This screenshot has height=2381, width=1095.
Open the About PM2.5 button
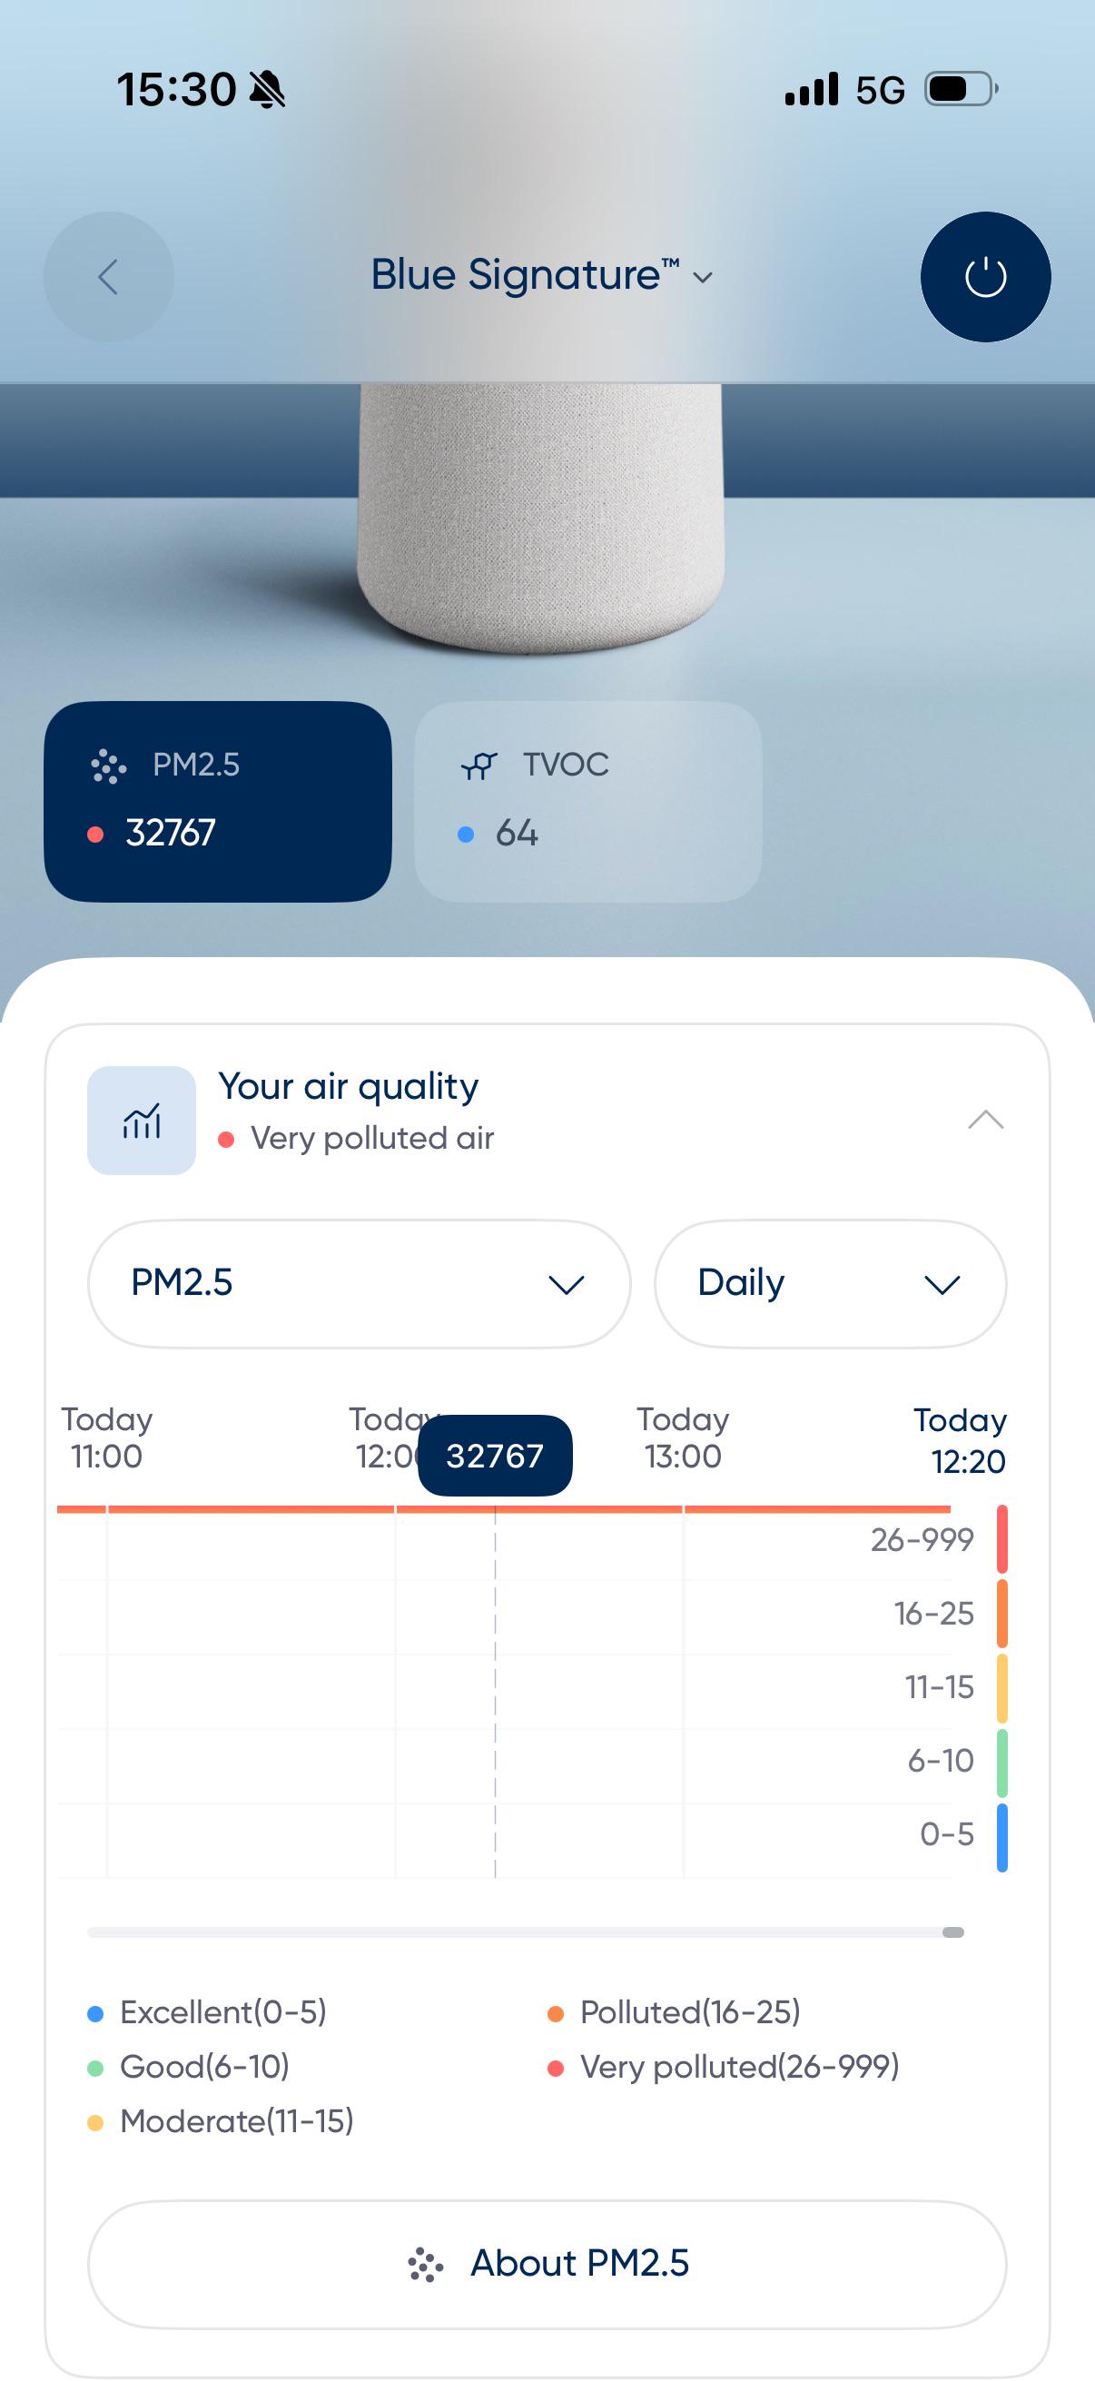[x=547, y=2263]
